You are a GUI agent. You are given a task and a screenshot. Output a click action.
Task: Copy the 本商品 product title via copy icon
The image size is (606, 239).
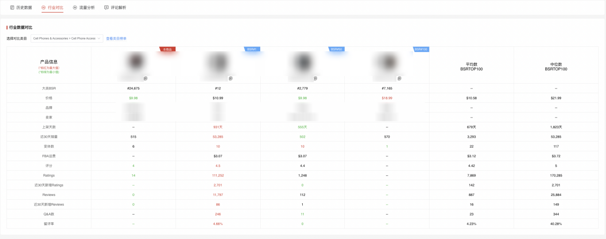145,78
